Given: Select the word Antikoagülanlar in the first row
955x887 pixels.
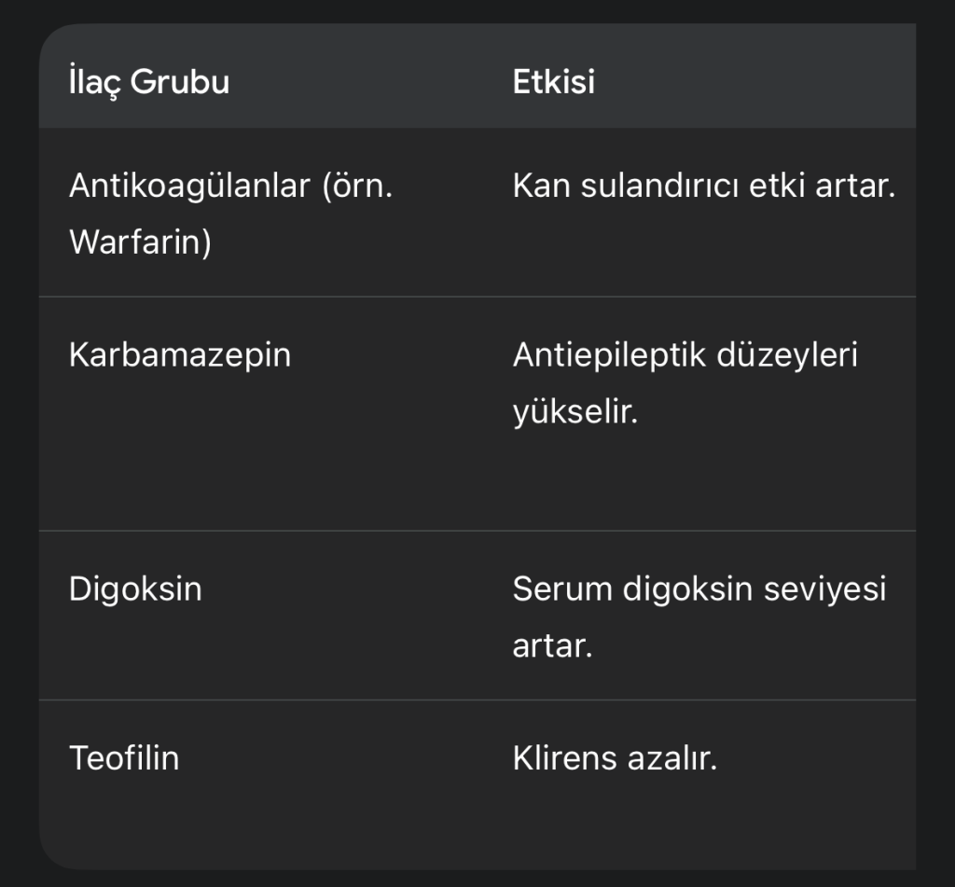Looking at the screenshot, I should [189, 187].
